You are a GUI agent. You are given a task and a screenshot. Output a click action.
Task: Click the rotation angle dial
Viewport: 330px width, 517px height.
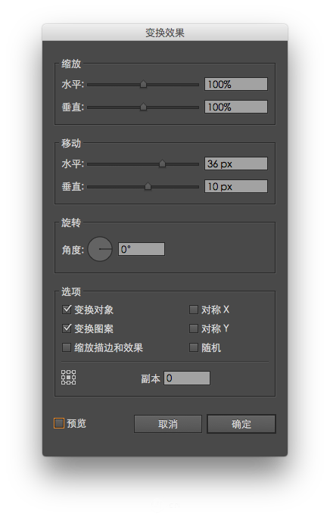pos(100,249)
